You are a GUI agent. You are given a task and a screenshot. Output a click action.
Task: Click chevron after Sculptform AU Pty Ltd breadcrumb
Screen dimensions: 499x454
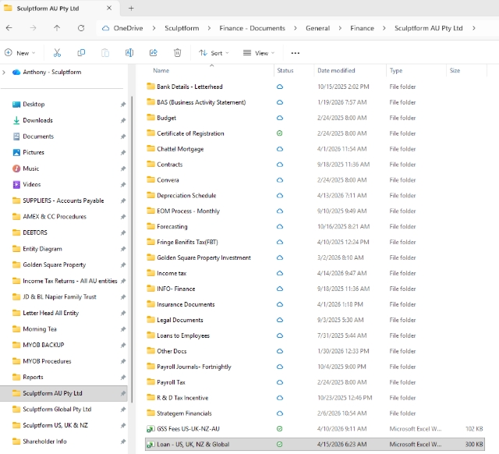tap(474, 28)
